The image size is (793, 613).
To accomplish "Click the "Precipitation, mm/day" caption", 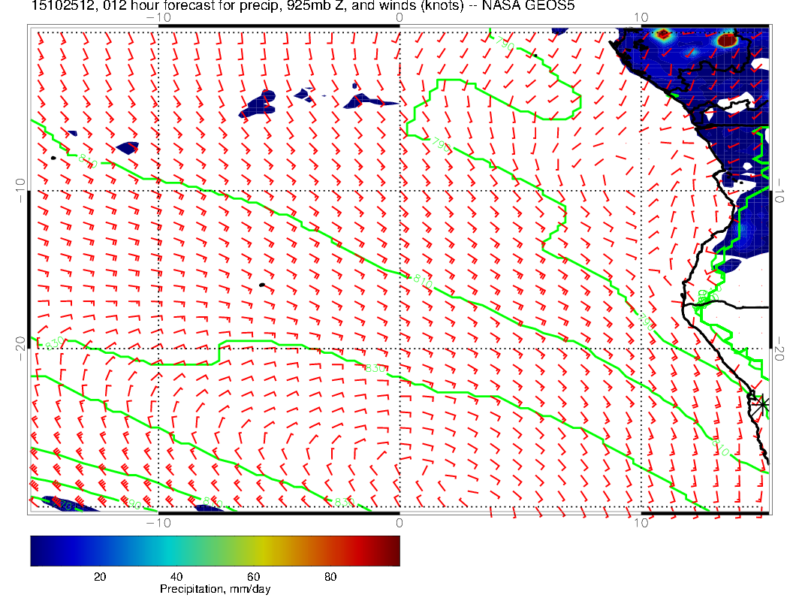I will [215, 589].
